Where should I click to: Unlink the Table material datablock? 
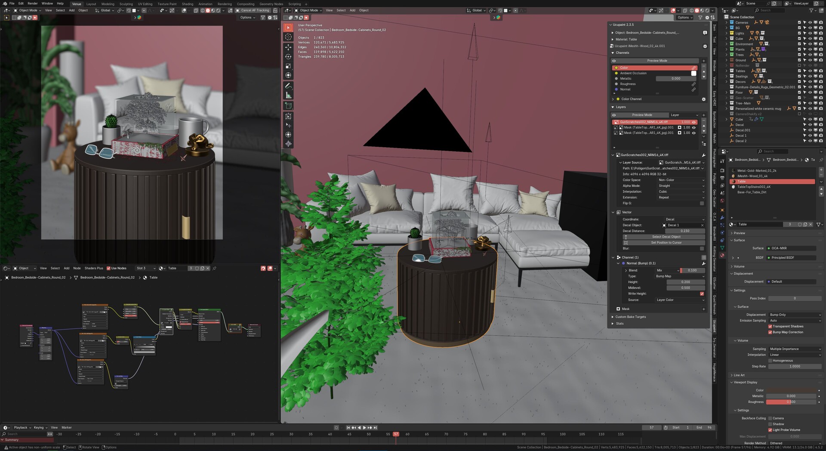[x=811, y=225]
